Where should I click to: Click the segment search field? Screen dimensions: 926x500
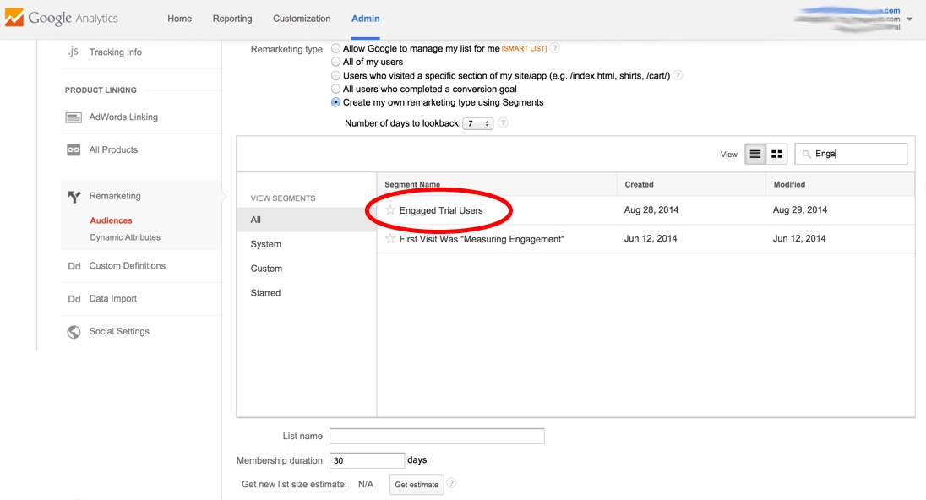tap(851, 154)
